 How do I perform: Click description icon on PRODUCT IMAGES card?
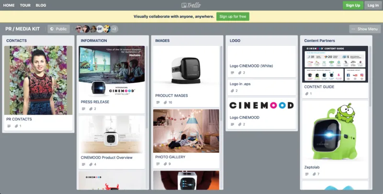coord(158,102)
